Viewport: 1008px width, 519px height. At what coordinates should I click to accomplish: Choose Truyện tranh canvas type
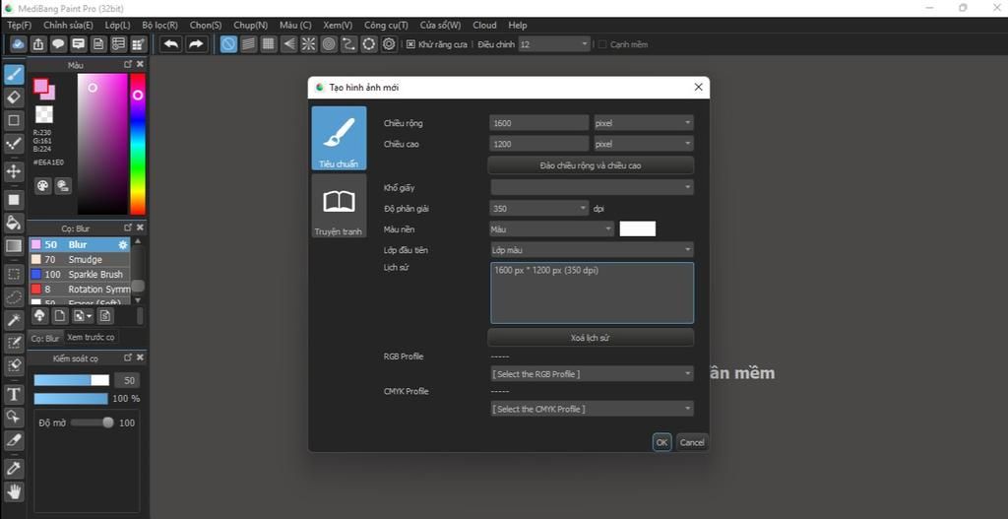tap(339, 206)
